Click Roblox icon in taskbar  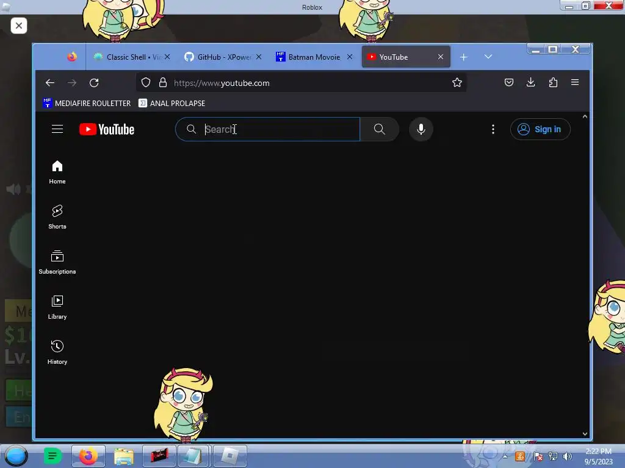230,456
